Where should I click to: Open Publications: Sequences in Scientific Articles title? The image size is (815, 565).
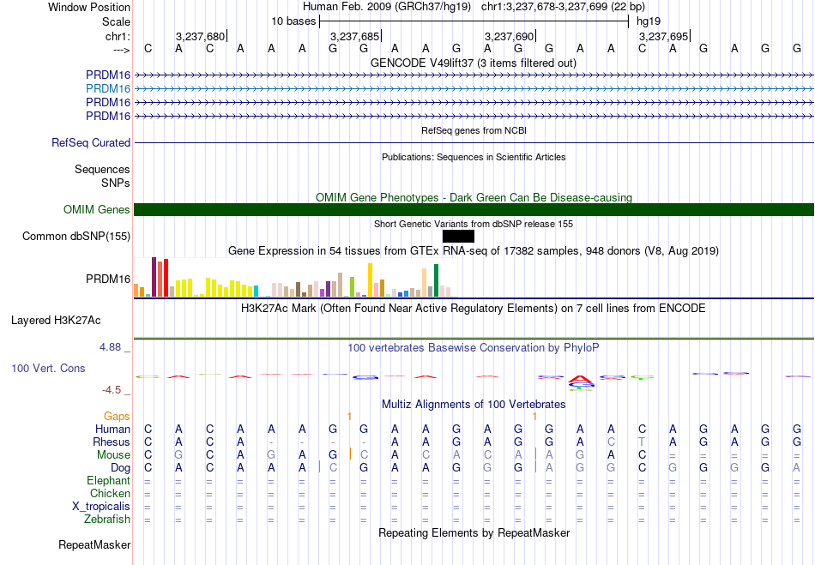tap(474, 157)
